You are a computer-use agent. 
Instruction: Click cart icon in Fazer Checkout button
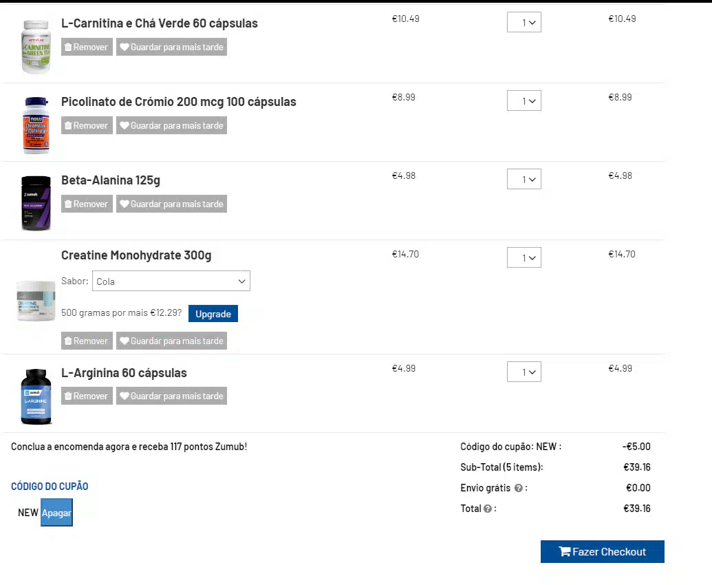point(564,552)
